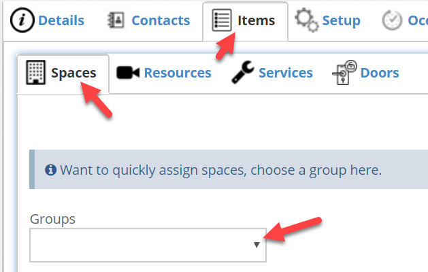Click the Doors lock handle icon
This screenshot has width=428, height=272.
click(344, 73)
